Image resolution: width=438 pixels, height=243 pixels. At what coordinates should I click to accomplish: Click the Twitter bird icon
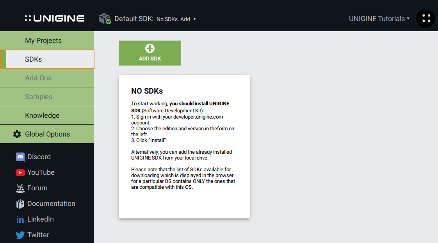pyautogui.click(x=20, y=235)
